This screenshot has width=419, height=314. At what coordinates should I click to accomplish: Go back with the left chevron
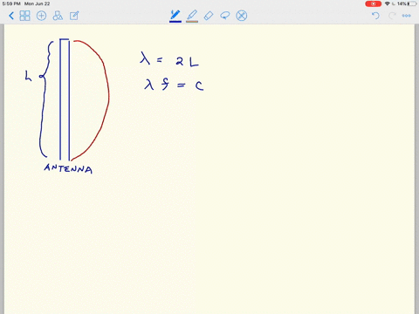pyautogui.click(x=11, y=16)
